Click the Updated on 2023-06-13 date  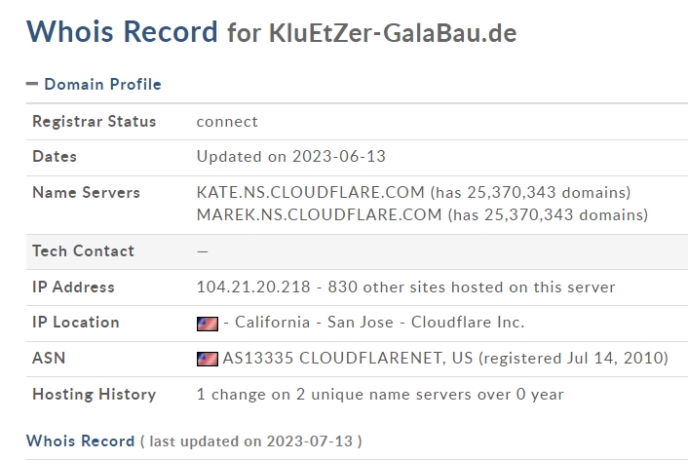coord(291,156)
